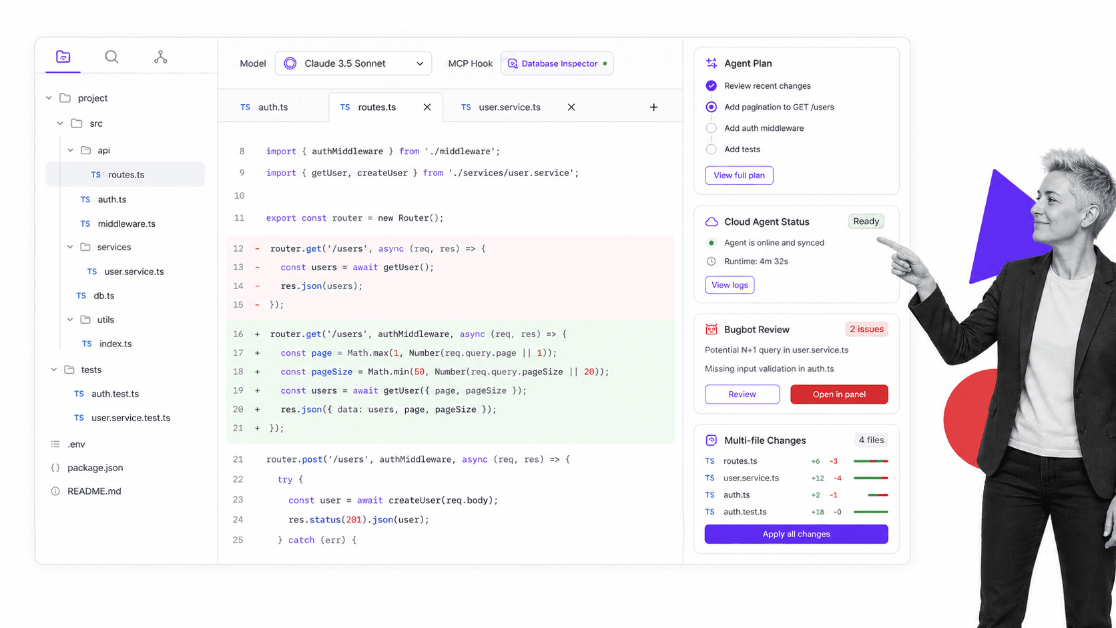Click the auth.ts change ratio bar
Viewport: 1116px width, 628px height.
[878, 495]
